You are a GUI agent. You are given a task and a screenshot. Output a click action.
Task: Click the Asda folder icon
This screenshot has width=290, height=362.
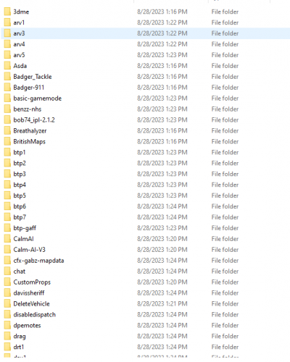[7, 66]
